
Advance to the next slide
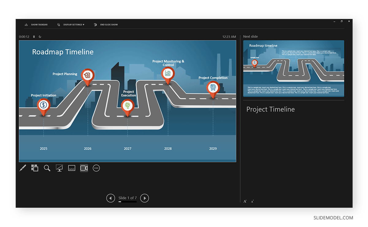[x=144, y=198]
